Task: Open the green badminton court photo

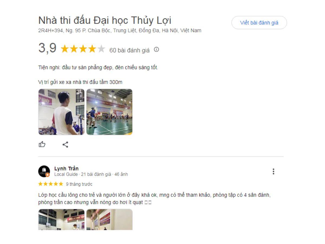Action: (x=109, y=112)
